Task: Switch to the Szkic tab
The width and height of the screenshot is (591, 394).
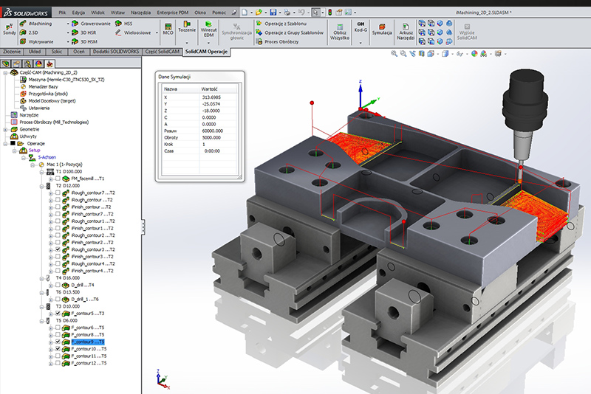Action: coord(57,52)
